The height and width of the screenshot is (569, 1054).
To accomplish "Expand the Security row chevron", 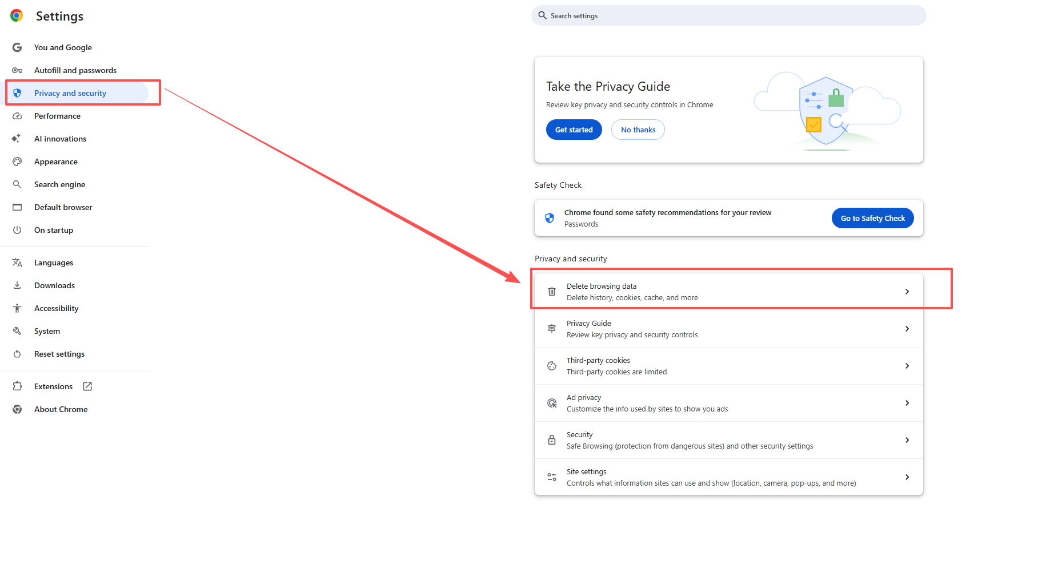I will [x=907, y=440].
